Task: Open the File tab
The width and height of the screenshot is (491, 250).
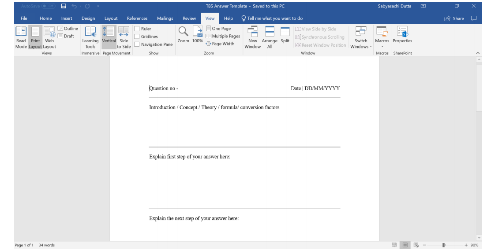Action: point(24,18)
